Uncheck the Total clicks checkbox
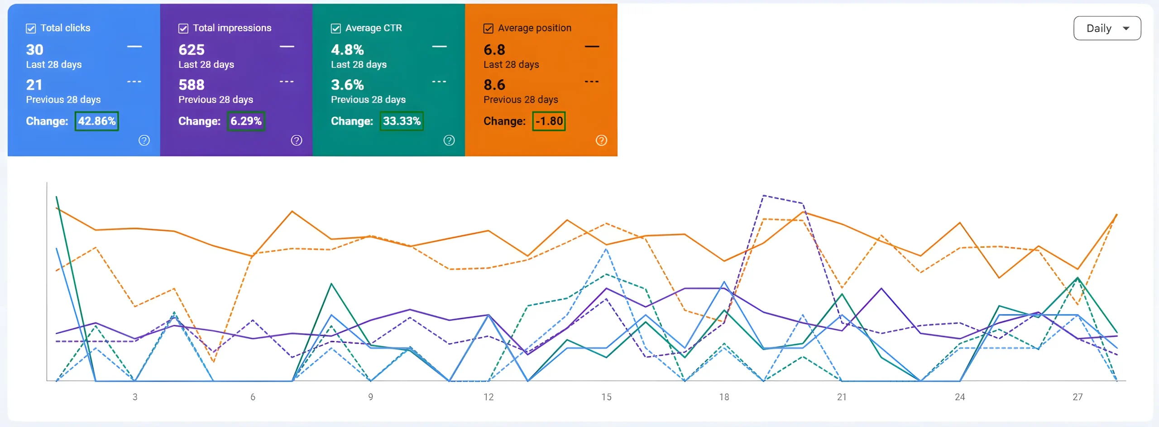Screen dimensions: 1159x427 31,29
